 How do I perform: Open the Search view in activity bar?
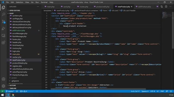pos(4,14)
